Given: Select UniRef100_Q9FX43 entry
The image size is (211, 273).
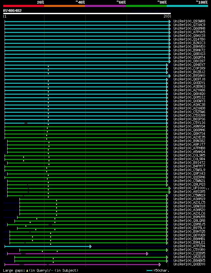Looking at the screenshot, I should coord(189,173).
